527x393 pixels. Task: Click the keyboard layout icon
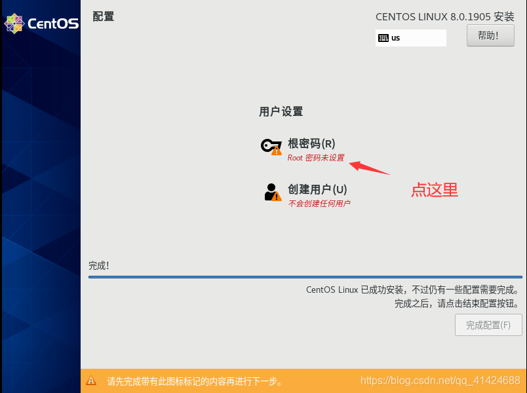pos(383,38)
